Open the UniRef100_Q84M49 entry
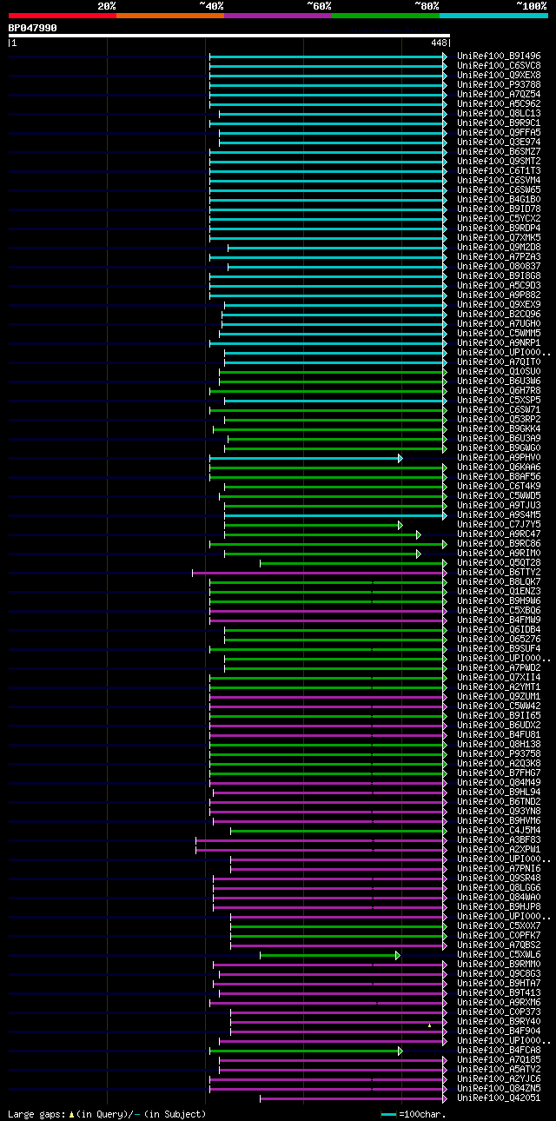This screenshot has width=556, height=1121. (x=499, y=782)
